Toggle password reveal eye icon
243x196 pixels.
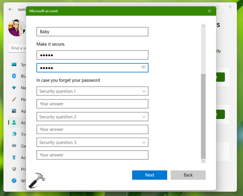(x=143, y=67)
